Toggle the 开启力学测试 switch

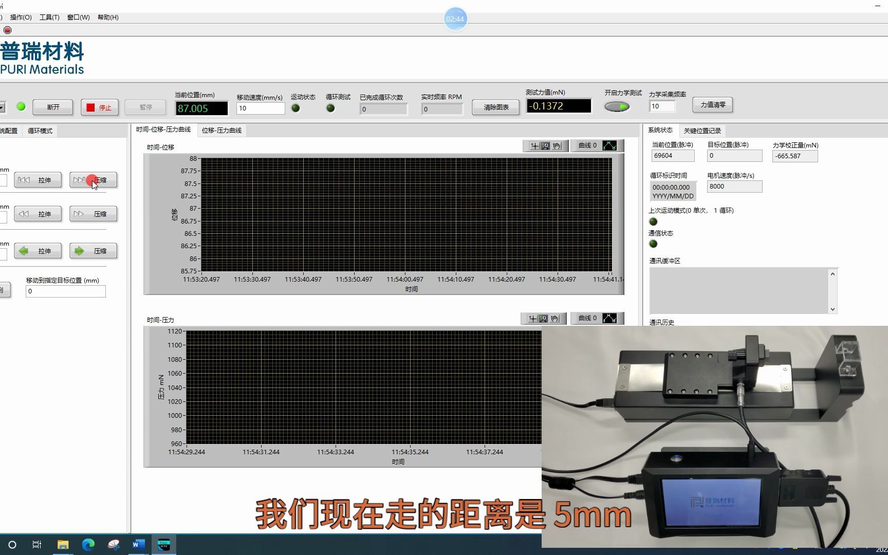(x=617, y=106)
